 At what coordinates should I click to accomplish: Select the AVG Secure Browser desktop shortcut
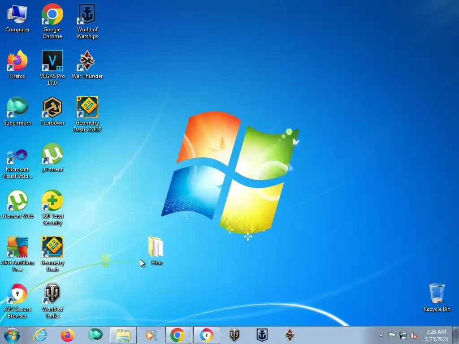click(17, 301)
